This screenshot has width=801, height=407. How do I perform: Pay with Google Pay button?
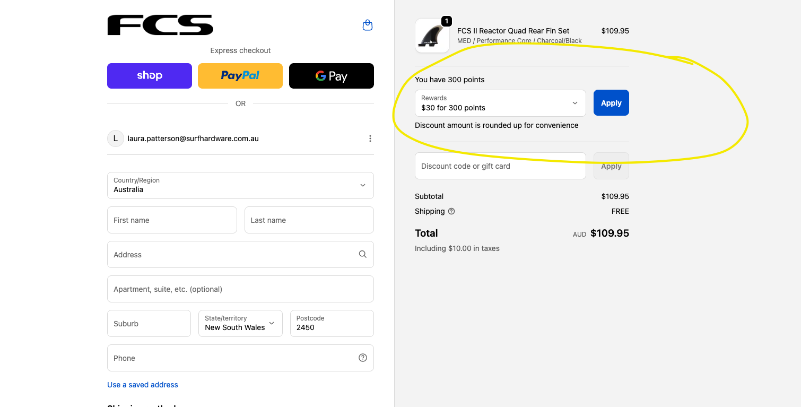tap(332, 76)
